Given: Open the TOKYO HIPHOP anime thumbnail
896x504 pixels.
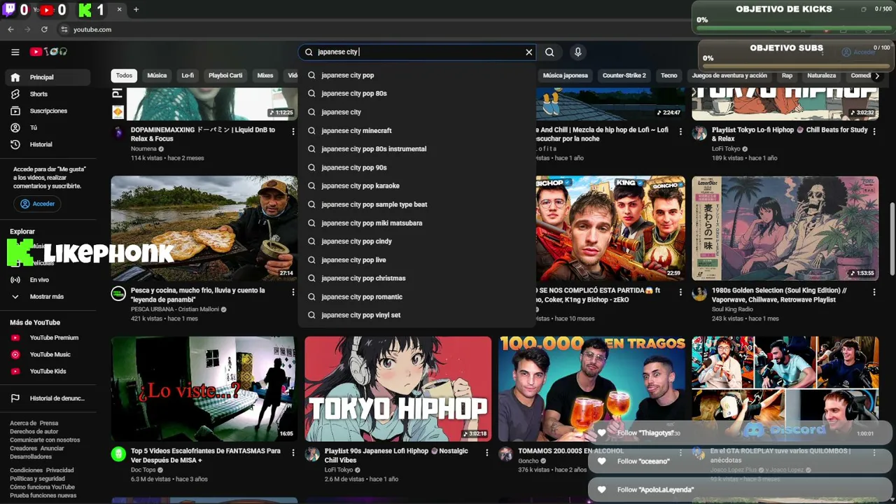Looking at the screenshot, I should tap(398, 388).
